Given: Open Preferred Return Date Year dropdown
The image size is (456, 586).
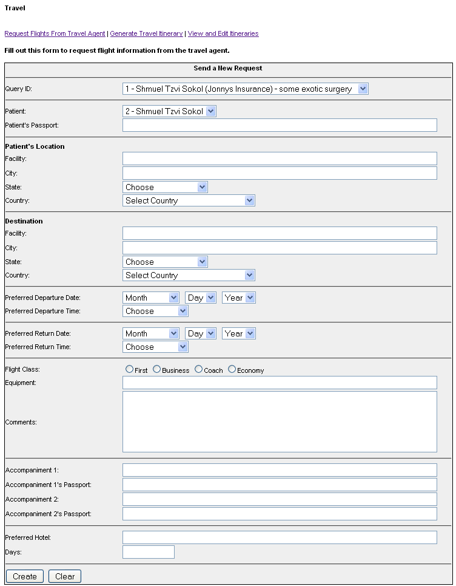Looking at the screenshot, I should coord(238,333).
